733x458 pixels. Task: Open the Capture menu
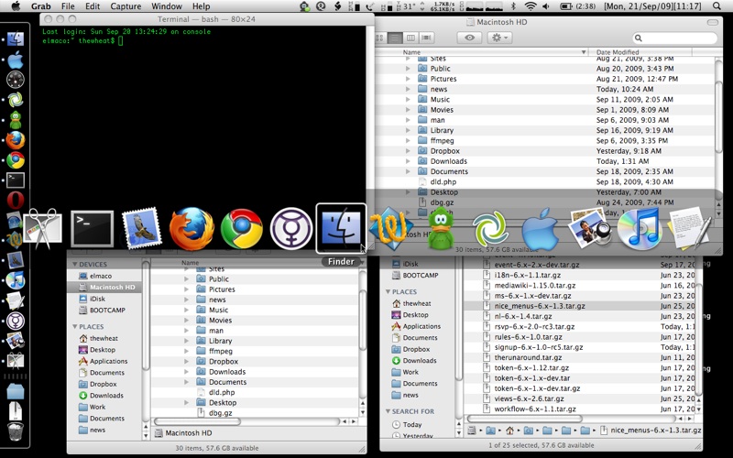[x=126, y=6]
